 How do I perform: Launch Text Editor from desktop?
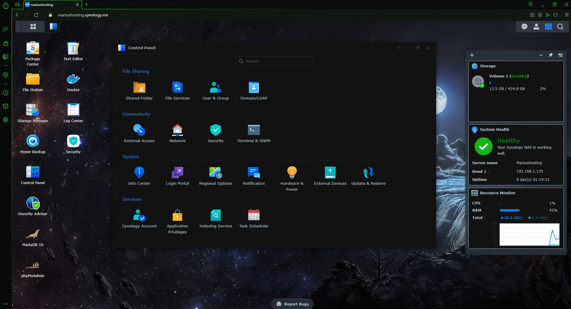73,51
